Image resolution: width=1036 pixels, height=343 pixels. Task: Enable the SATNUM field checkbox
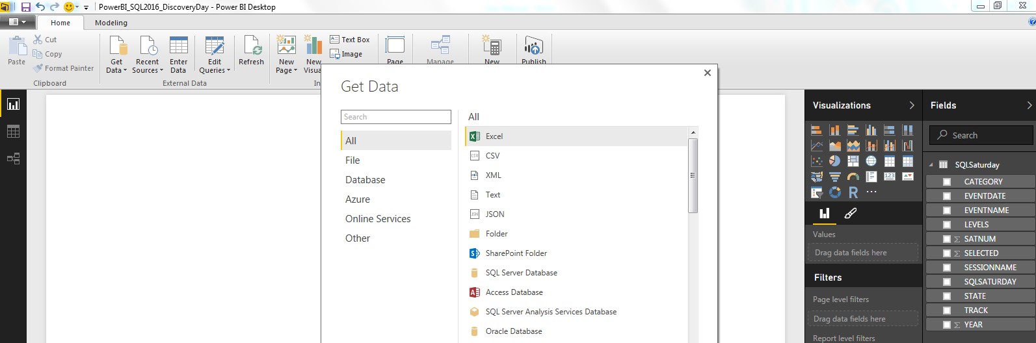(x=947, y=239)
